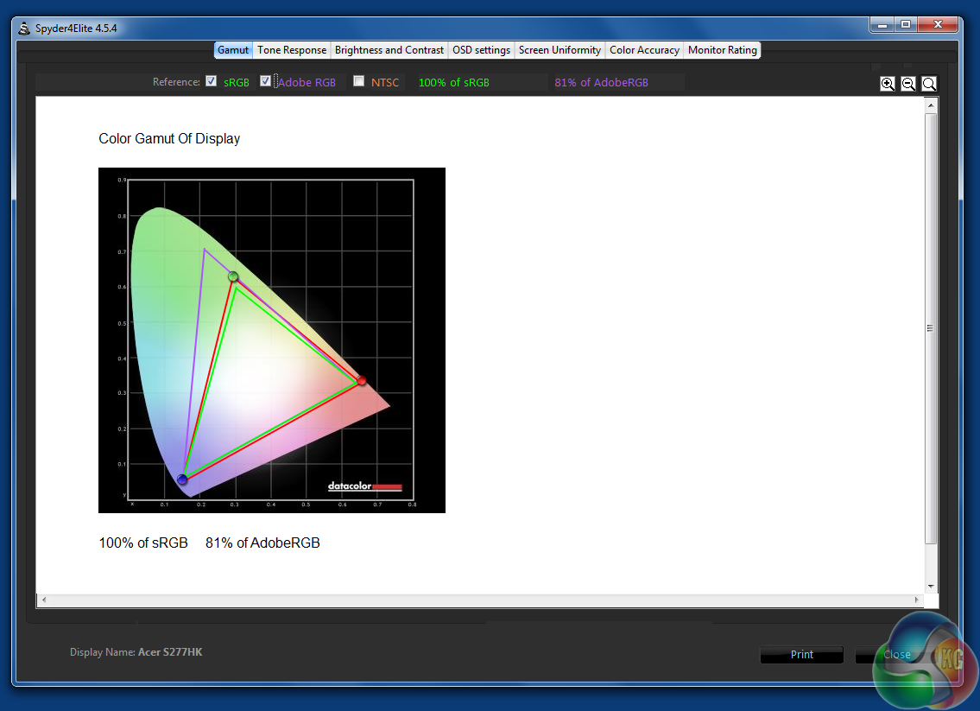Switch to the Color Accuracy tab

tap(644, 50)
